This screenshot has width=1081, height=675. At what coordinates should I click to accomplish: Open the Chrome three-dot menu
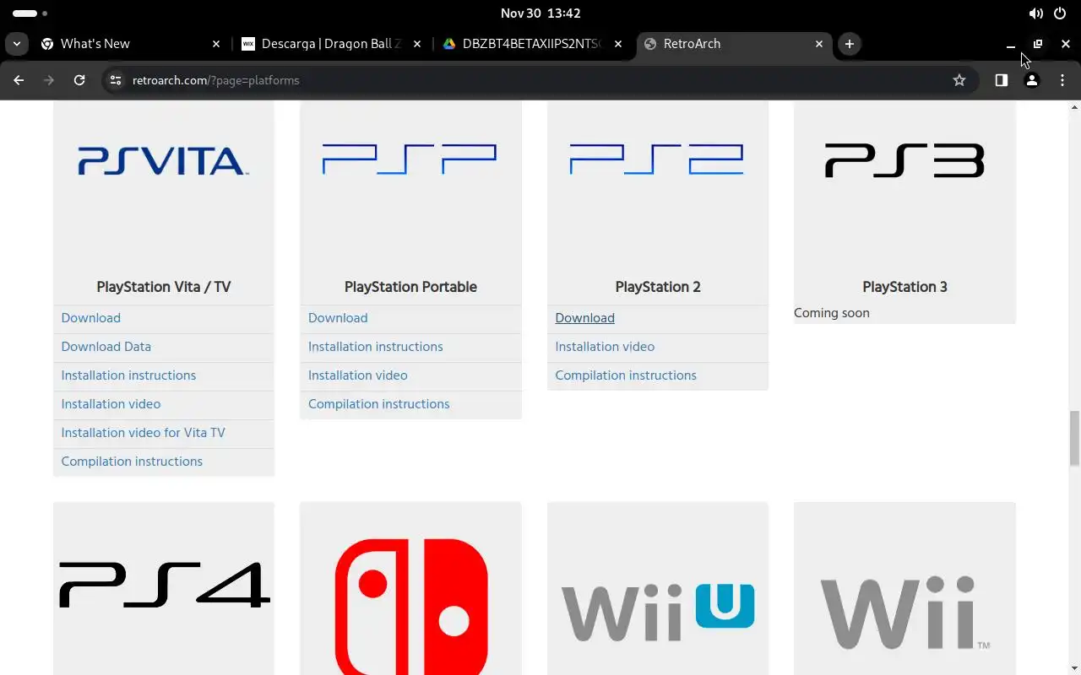tap(1062, 80)
